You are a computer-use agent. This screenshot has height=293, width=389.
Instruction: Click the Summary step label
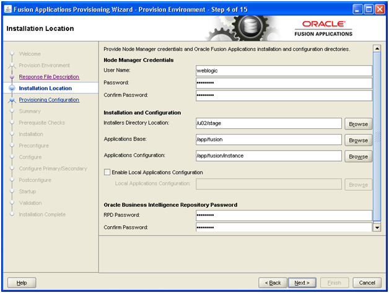(30, 111)
